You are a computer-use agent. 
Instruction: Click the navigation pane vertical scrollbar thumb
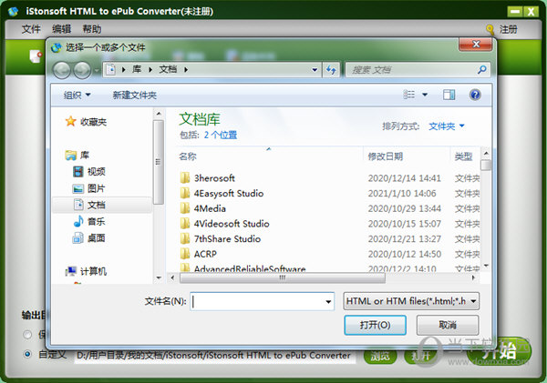159,162
